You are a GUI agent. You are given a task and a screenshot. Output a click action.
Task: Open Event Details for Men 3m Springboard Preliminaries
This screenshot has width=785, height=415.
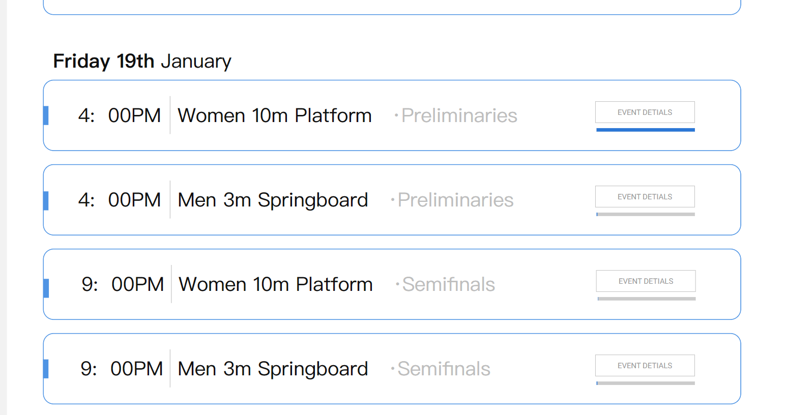pyautogui.click(x=645, y=197)
